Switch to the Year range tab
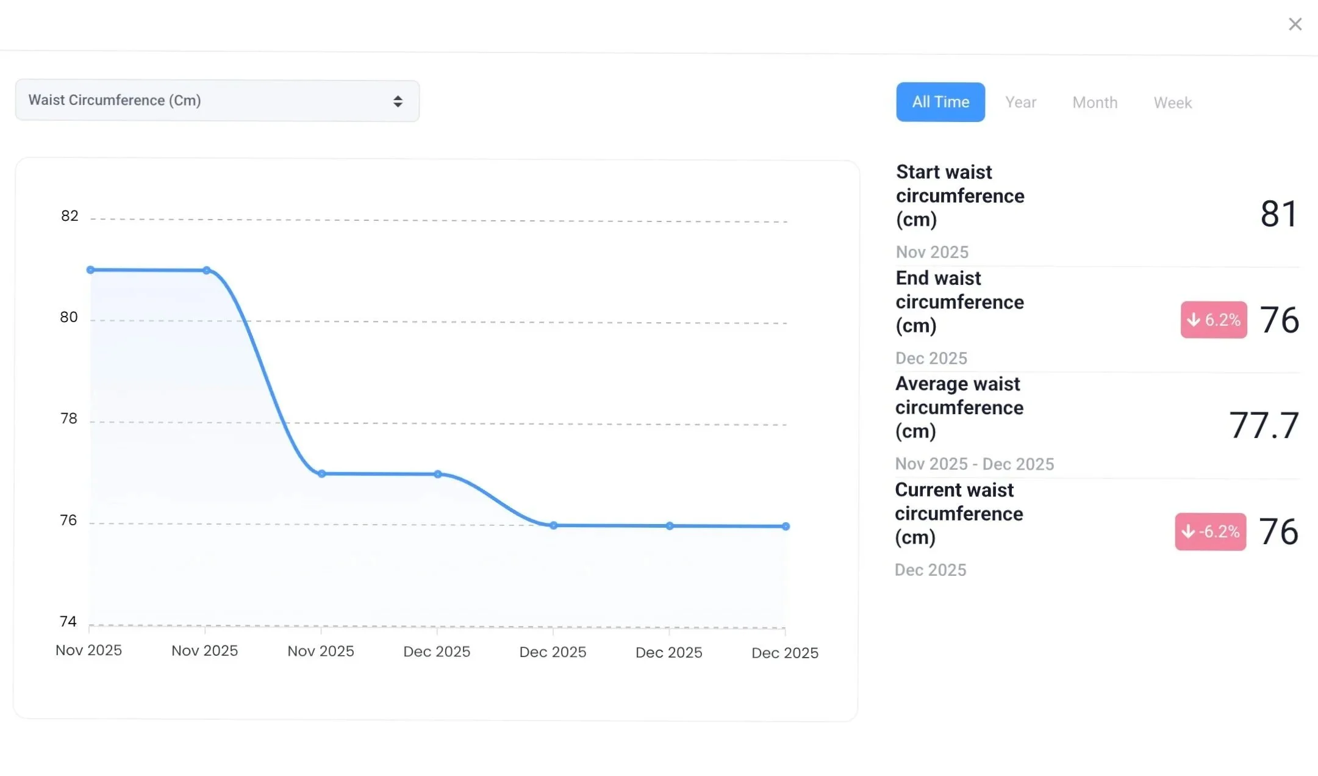Image resolution: width=1318 pixels, height=776 pixels. [x=1020, y=102]
